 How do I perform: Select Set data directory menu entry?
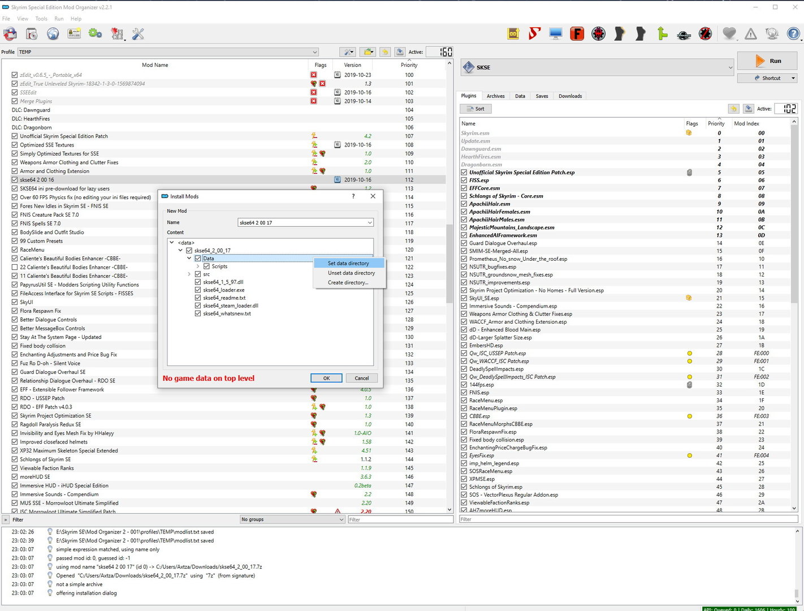point(349,263)
